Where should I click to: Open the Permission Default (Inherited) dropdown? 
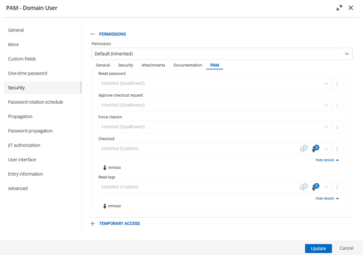click(222, 54)
